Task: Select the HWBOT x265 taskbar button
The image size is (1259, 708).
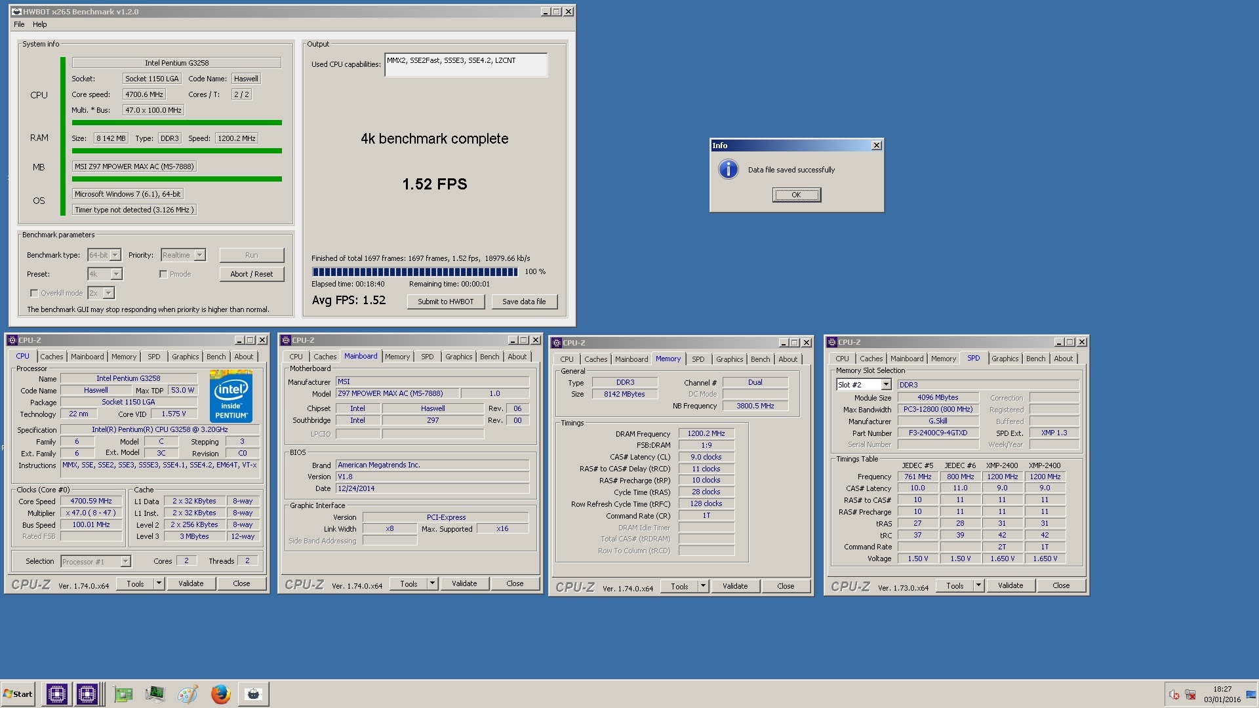Action: click(x=253, y=694)
